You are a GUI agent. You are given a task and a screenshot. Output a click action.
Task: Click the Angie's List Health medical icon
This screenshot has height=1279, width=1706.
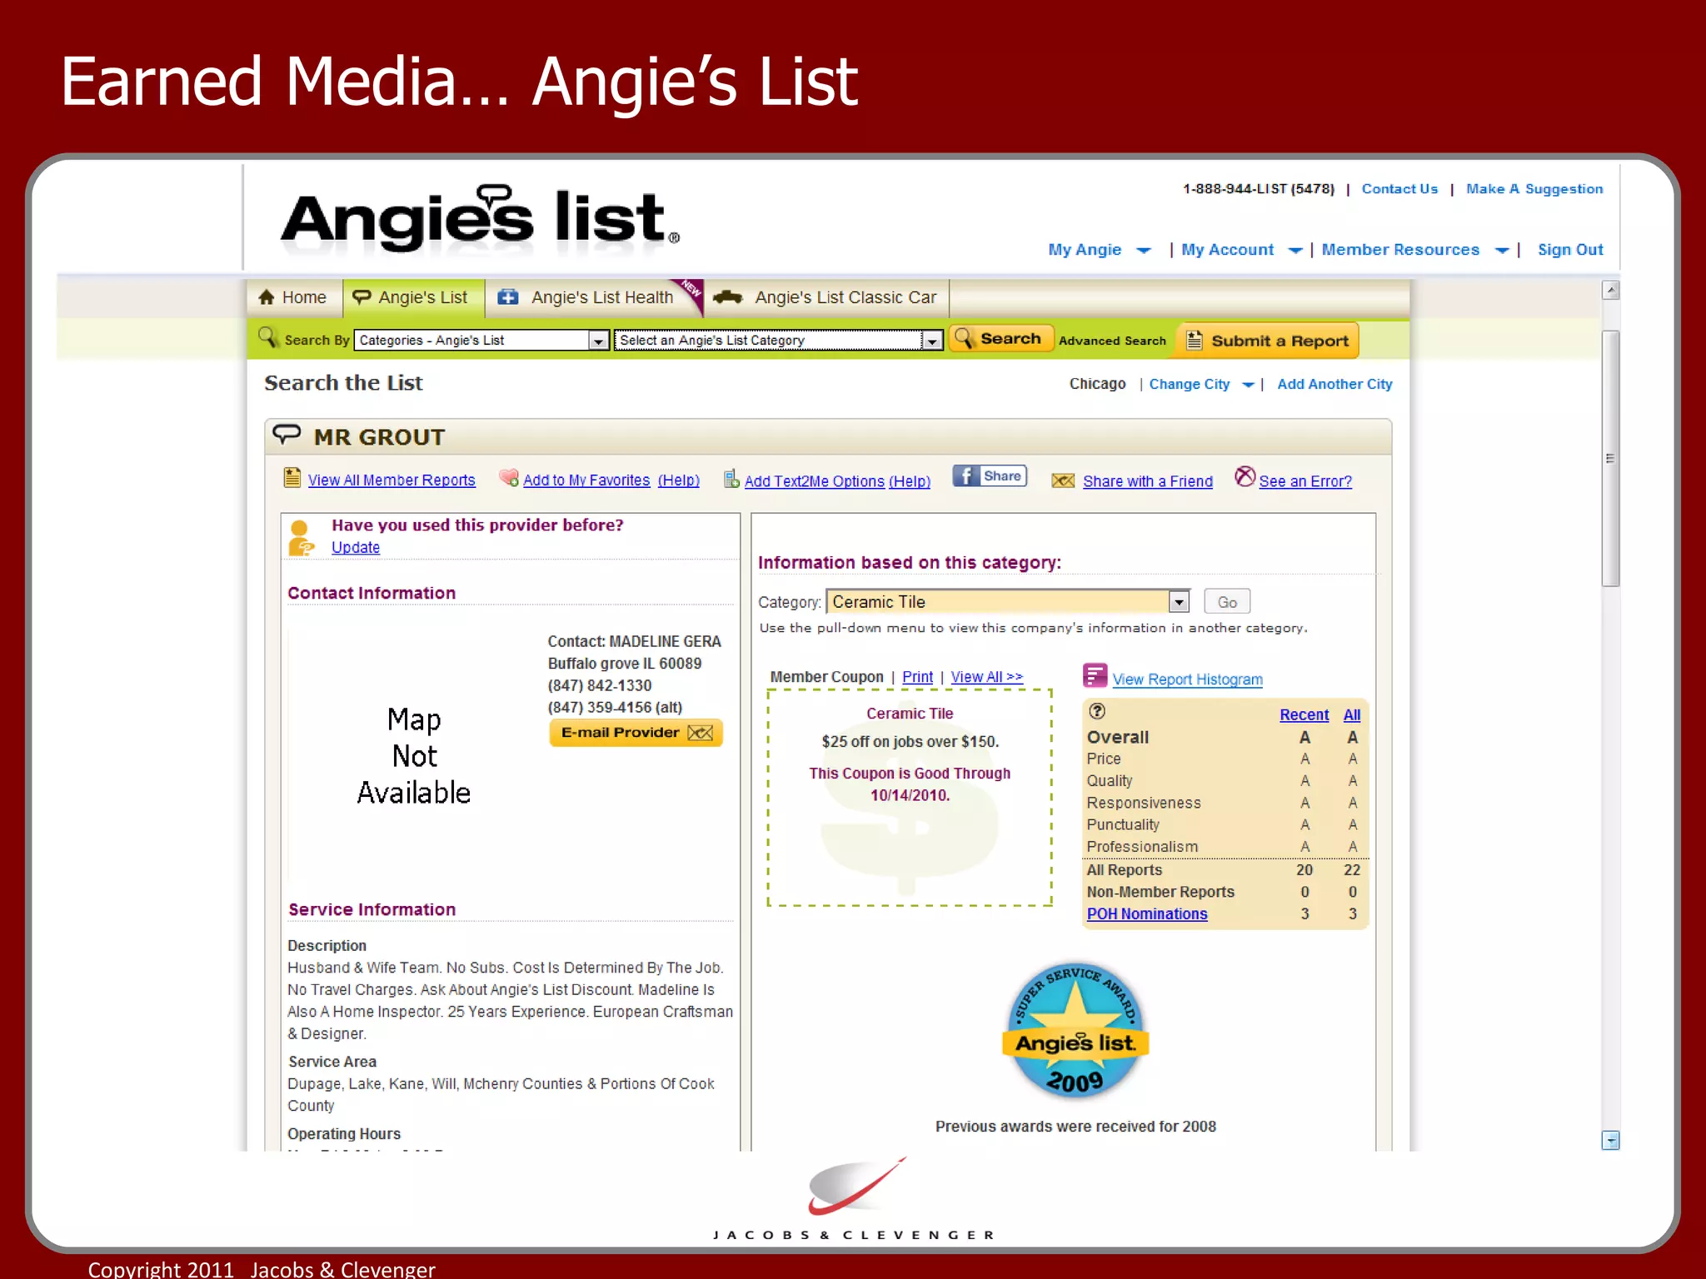pyautogui.click(x=508, y=297)
